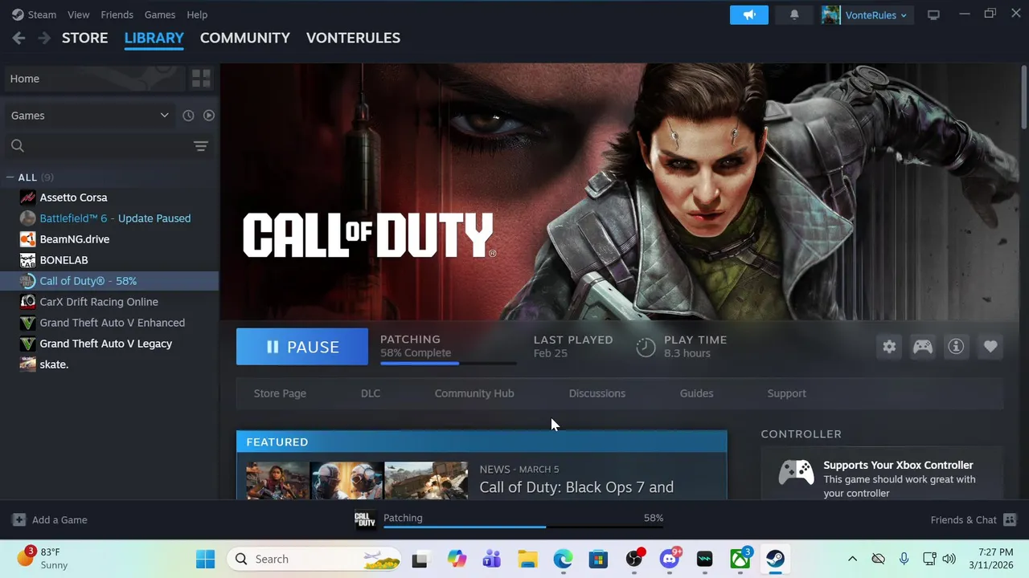
Task: Sort games by recent activity clock icon
Action: pyautogui.click(x=188, y=116)
